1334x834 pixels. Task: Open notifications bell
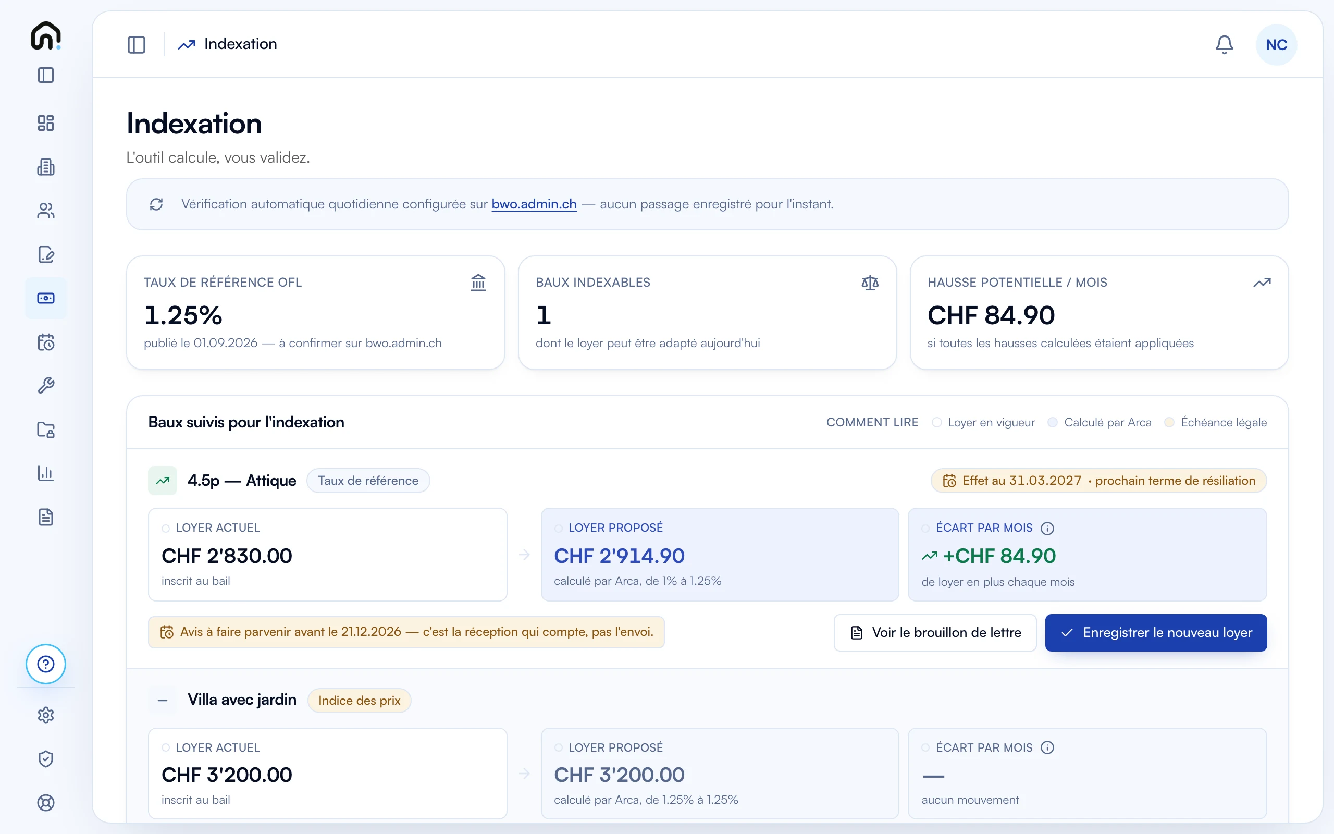(1224, 45)
